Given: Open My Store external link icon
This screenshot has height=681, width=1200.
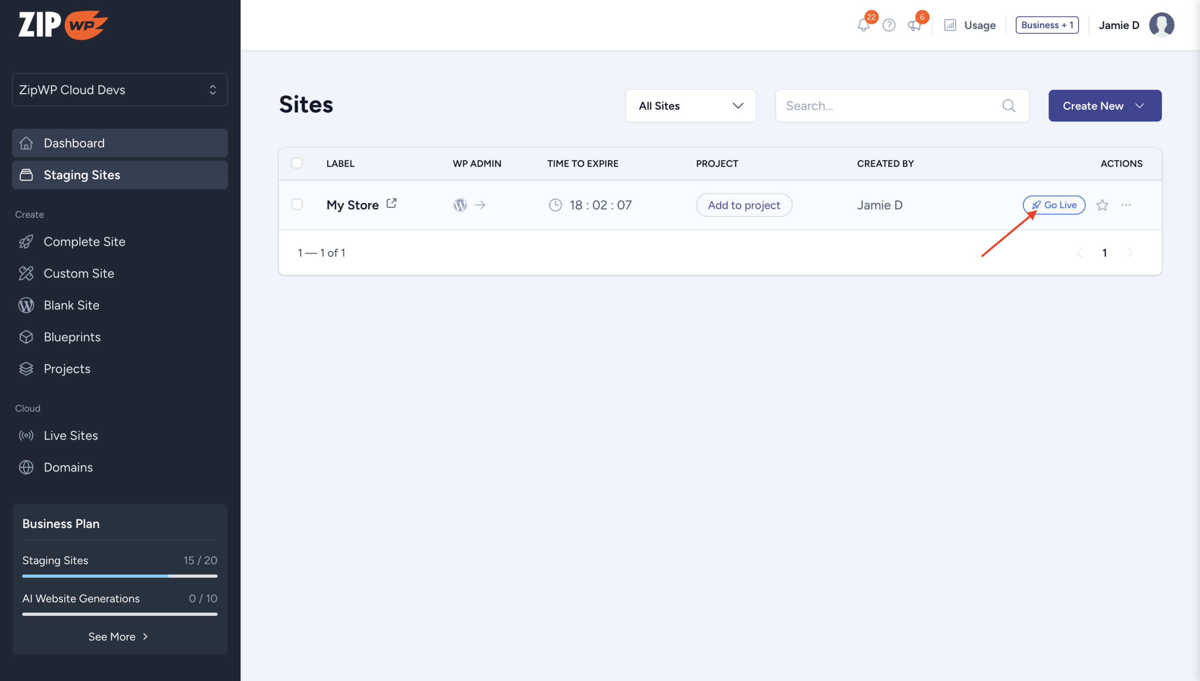Looking at the screenshot, I should tap(391, 204).
